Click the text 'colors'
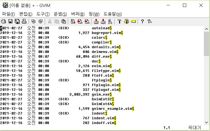 [98, 38]
